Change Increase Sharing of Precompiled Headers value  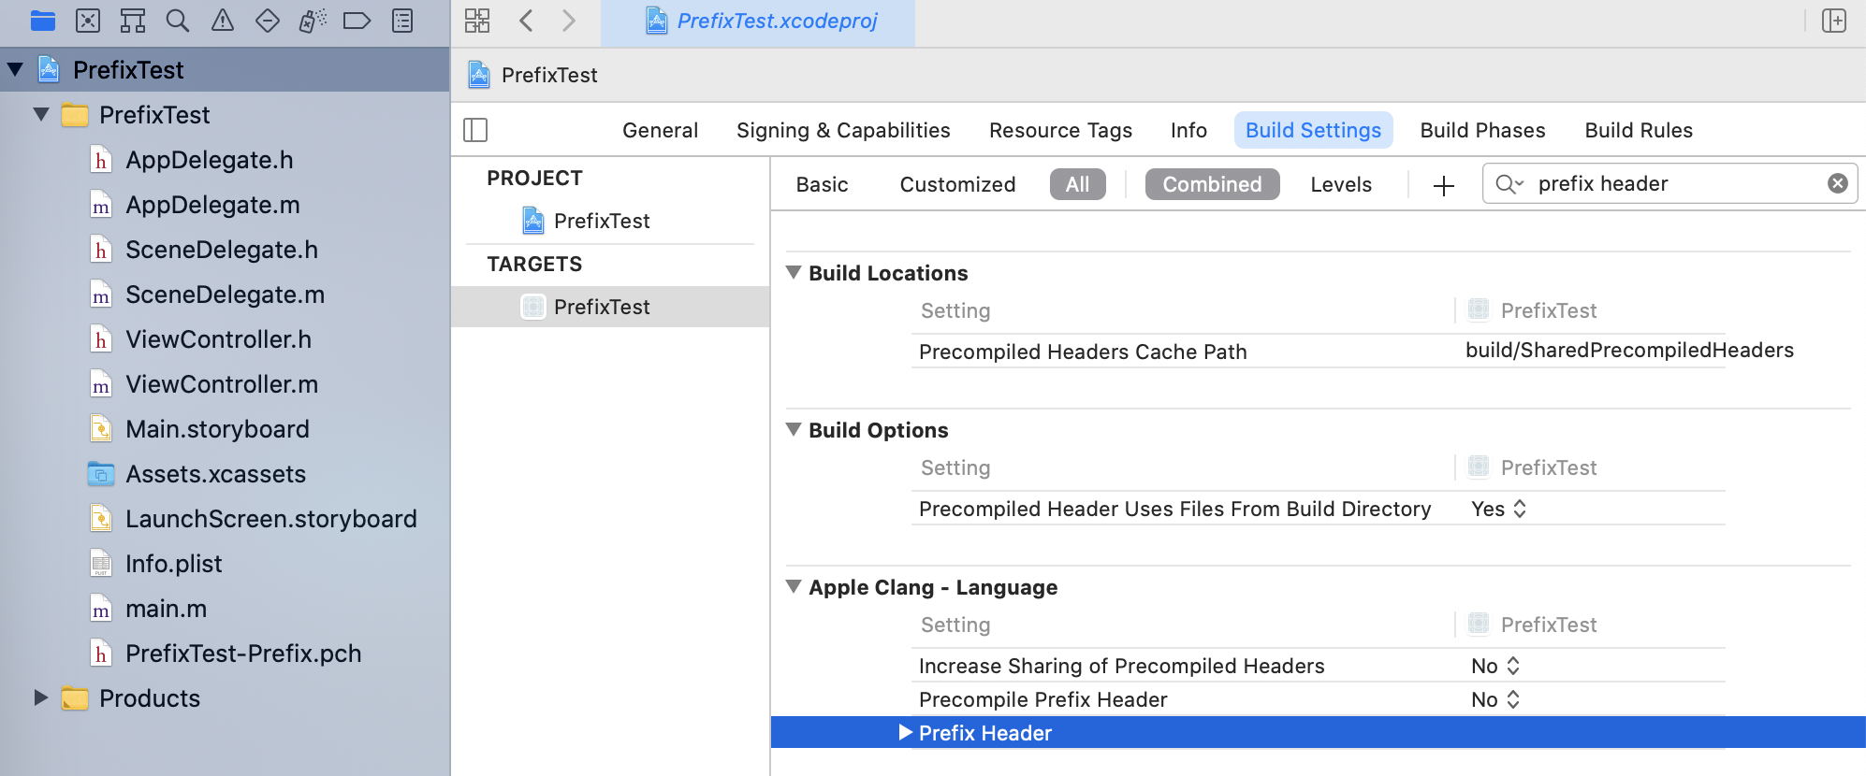[x=1494, y=666]
